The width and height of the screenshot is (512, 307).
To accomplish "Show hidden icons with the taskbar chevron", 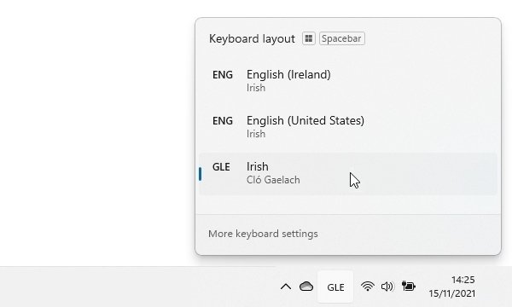I will coord(286,287).
